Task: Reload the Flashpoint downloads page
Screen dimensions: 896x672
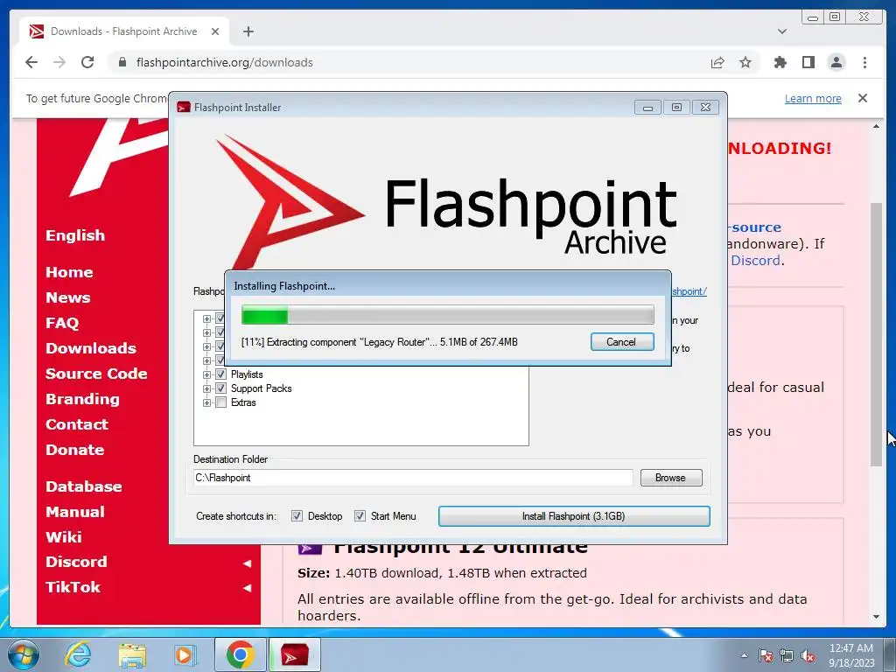Action: pos(87,62)
